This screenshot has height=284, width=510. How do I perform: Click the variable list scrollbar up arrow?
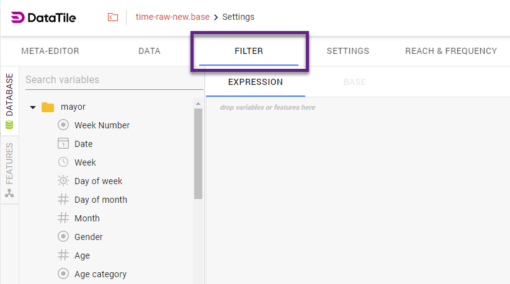point(199,104)
